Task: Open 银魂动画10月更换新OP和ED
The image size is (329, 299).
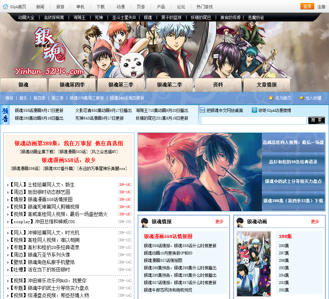Action: point(168,253)
